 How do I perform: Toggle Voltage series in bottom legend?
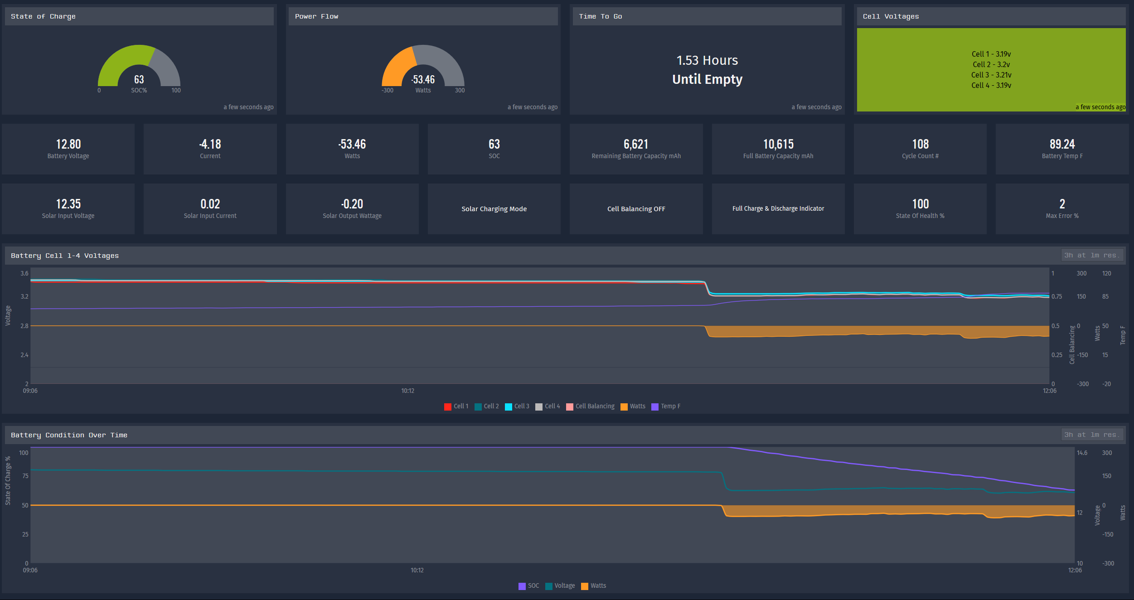(564, 586)
